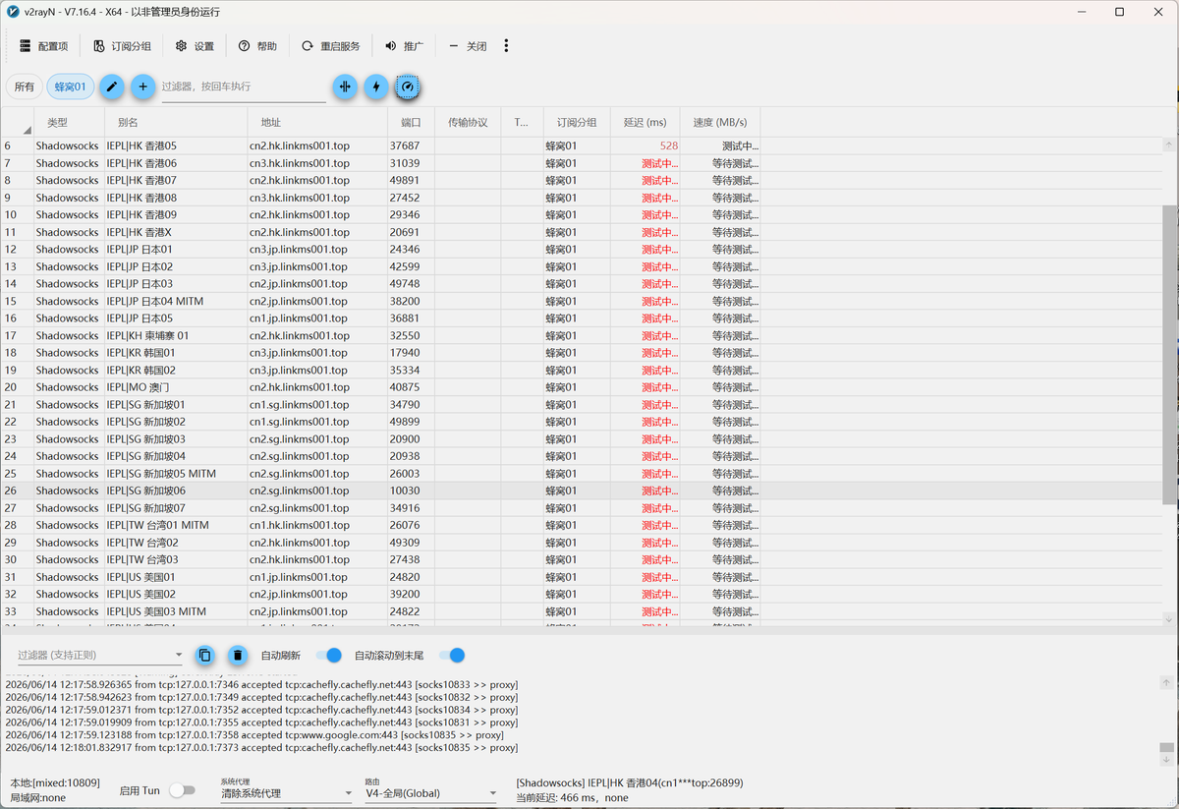Viewport: 1179px width, 809px height.
Task: Sort by the 地址 column header
Action: click(317, 123)
